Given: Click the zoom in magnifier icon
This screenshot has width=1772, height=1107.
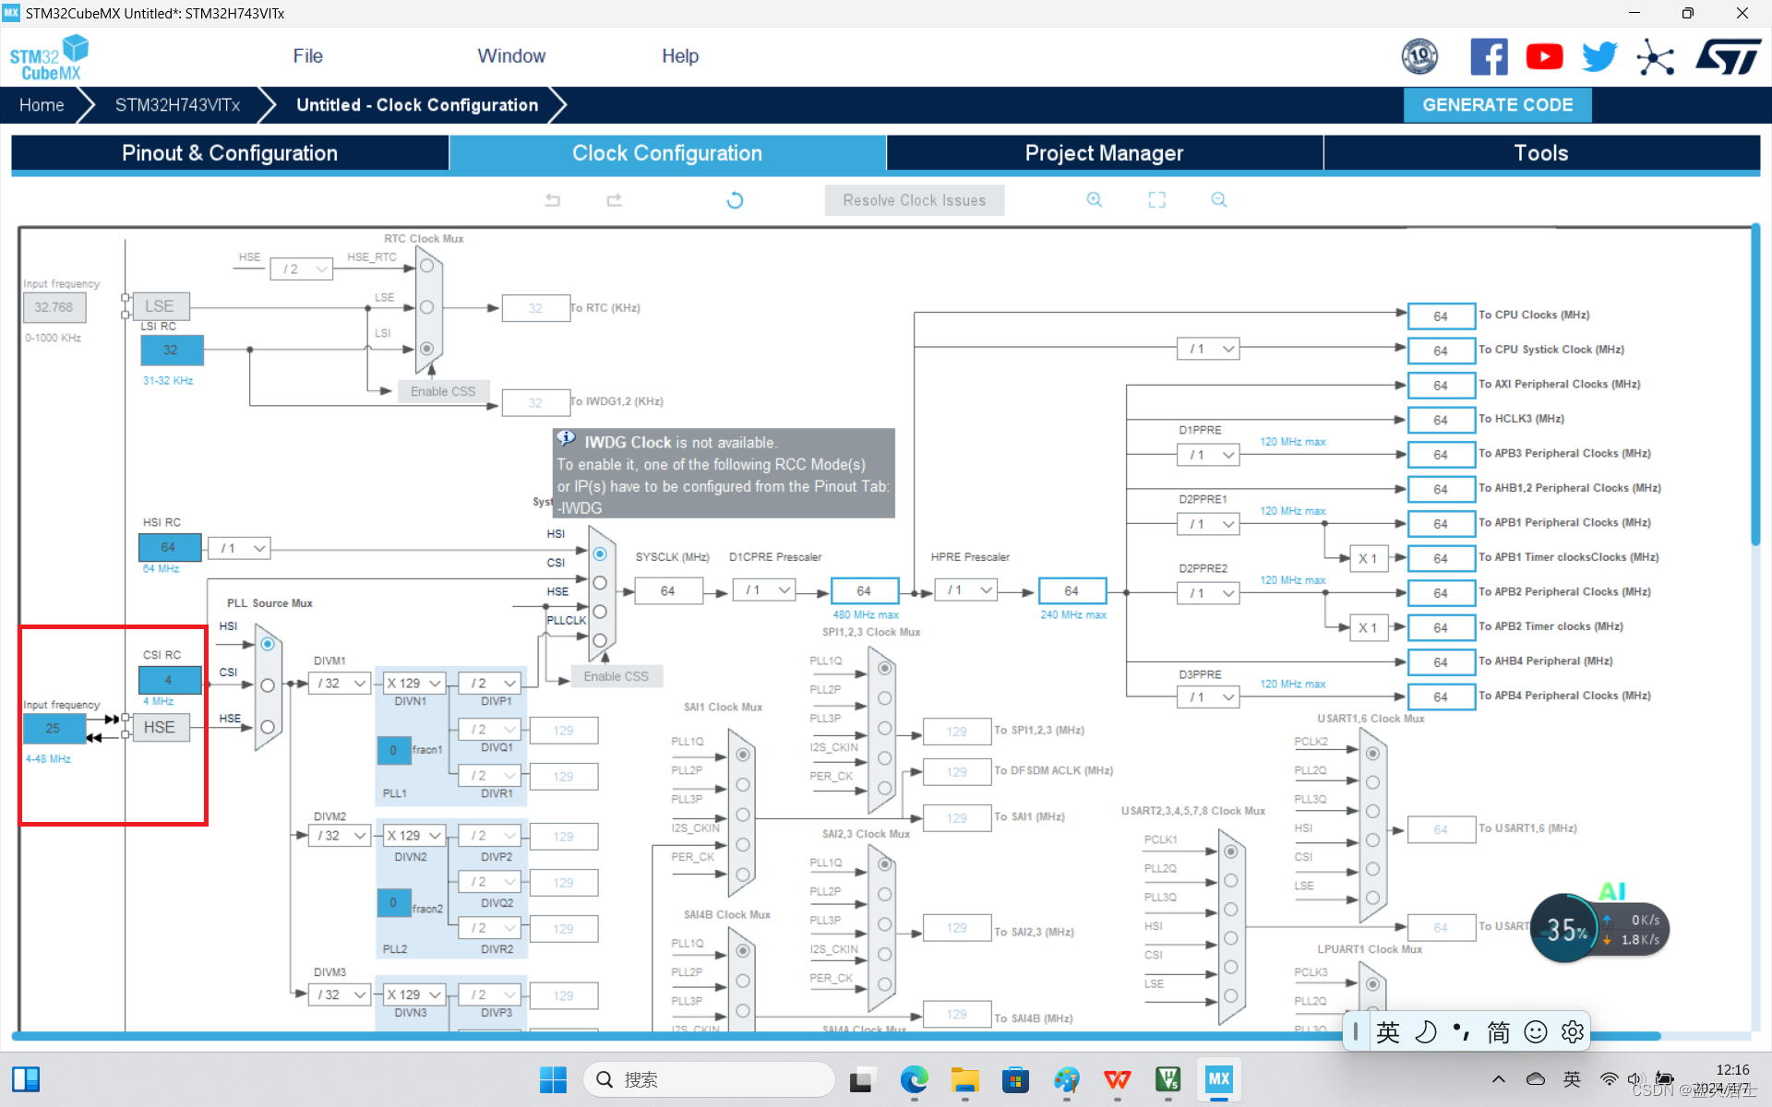Looking at the screenshot, I should pos(1095,200).
